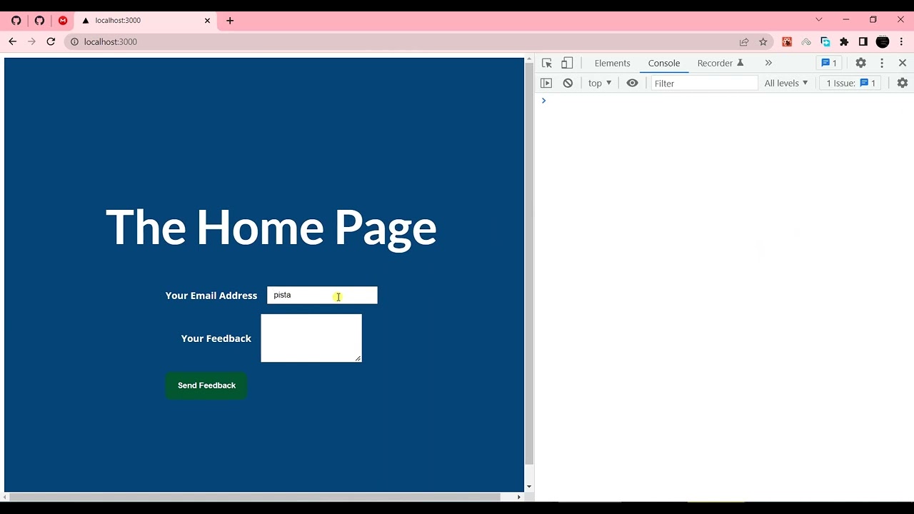Click the console Filter field
This screenshot has height=514, width=914.
[704, 83]
